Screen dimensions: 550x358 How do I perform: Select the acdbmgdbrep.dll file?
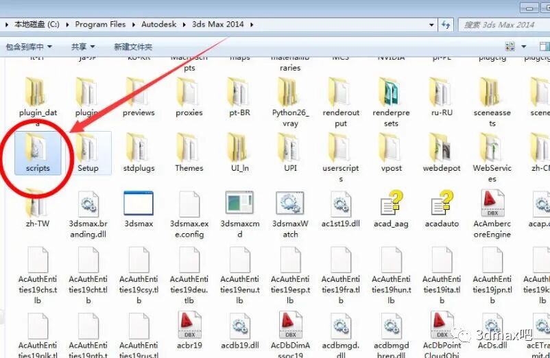point(391,335)
